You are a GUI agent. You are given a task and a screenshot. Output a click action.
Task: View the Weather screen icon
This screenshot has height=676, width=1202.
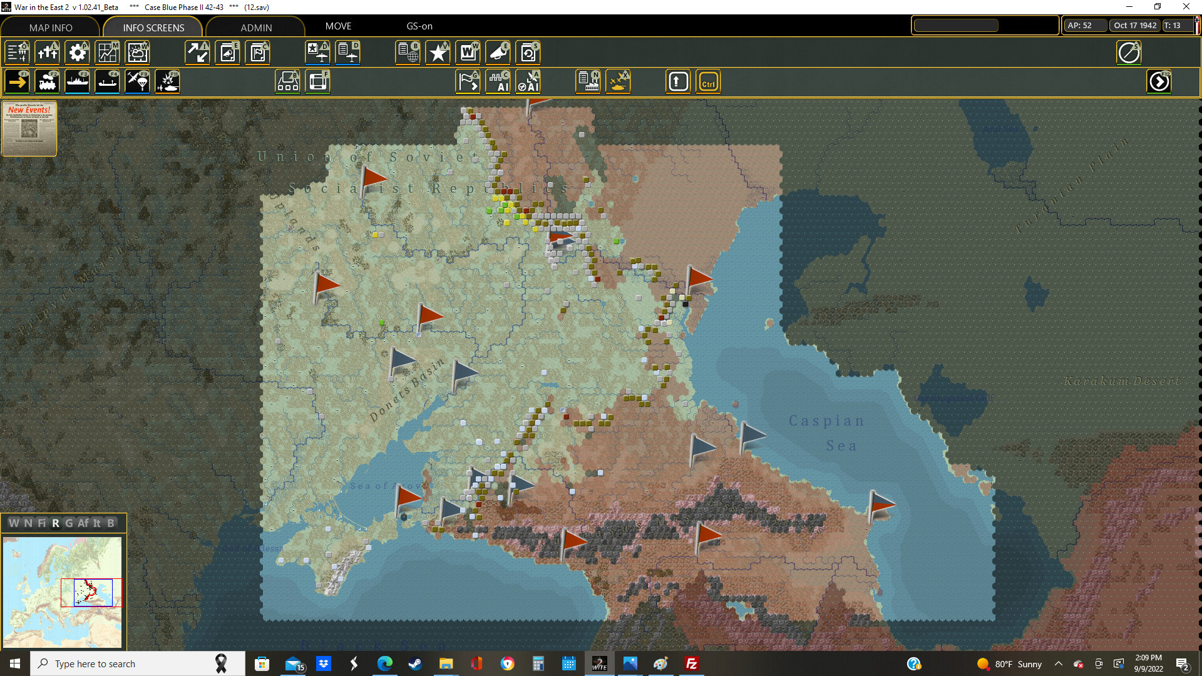click(x=137, y=53)
